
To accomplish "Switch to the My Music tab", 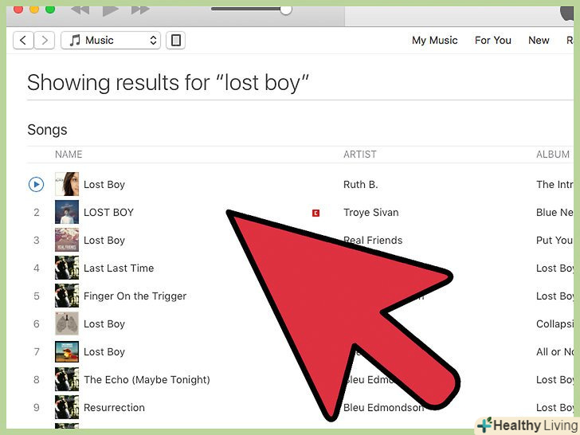I will pyautogui.click(x=435, y=40).
